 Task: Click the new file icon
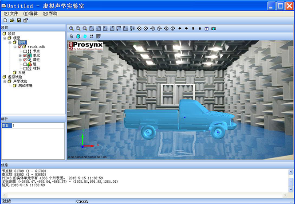point(5,20)
